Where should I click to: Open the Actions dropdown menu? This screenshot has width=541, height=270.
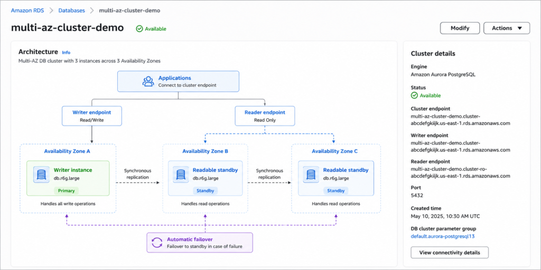tap(507, 28)
